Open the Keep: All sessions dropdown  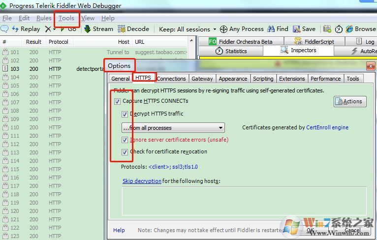tap(188, 30)
